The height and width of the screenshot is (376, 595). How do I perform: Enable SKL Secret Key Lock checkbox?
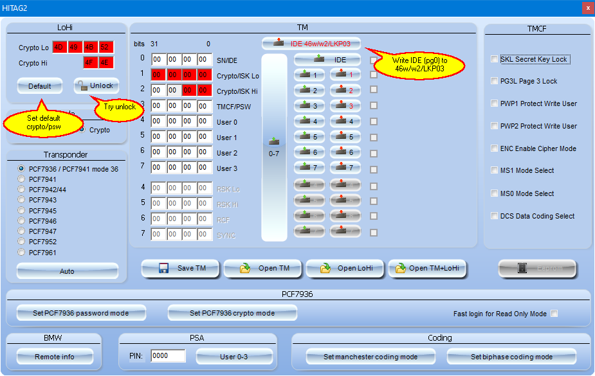(x=494, y=58)
